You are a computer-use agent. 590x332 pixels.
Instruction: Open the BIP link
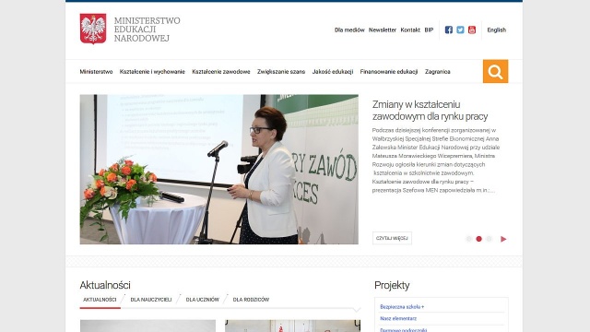tap(429, 30)
